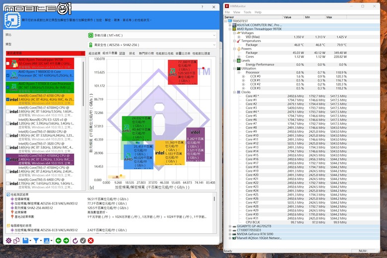Click the green padlock security icon
387x258 pixels.
[91, 45]
